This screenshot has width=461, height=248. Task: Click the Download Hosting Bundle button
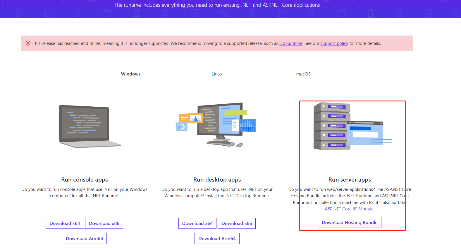pyautogui.click(x=350, y=222)
